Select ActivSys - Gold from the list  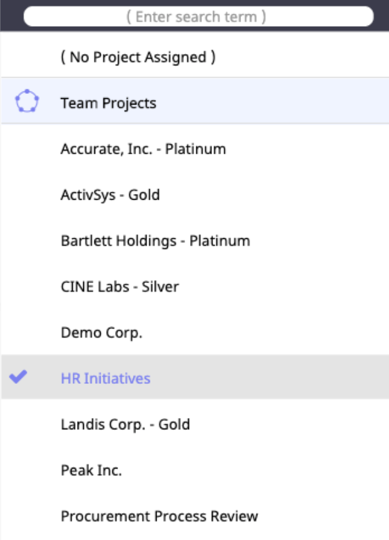[110, 195]
